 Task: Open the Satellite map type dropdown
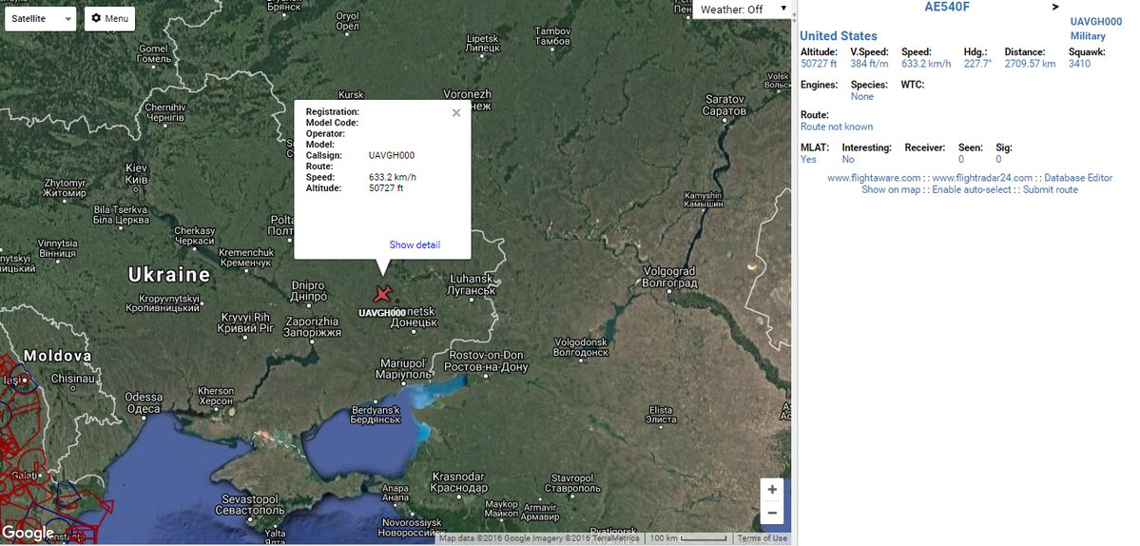click(41, 18)
